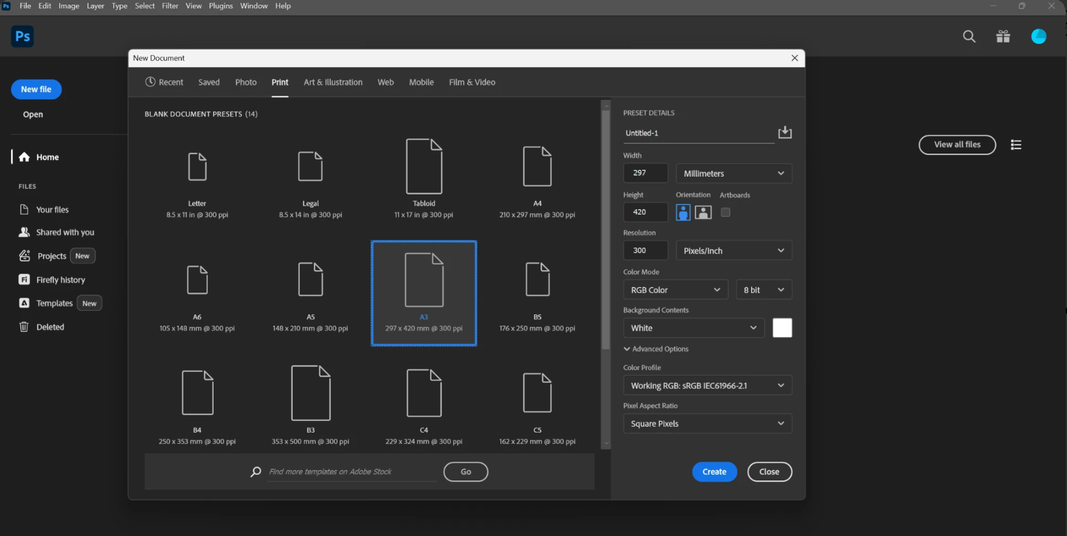
Task: Open the account profile avatar
Action: [1039, 37]
